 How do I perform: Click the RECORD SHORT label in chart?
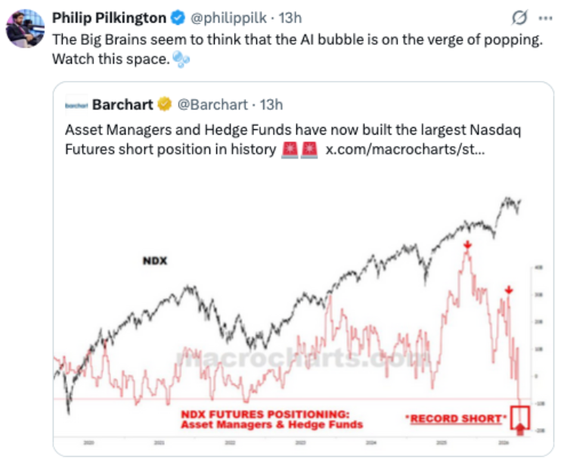[456, 419]
